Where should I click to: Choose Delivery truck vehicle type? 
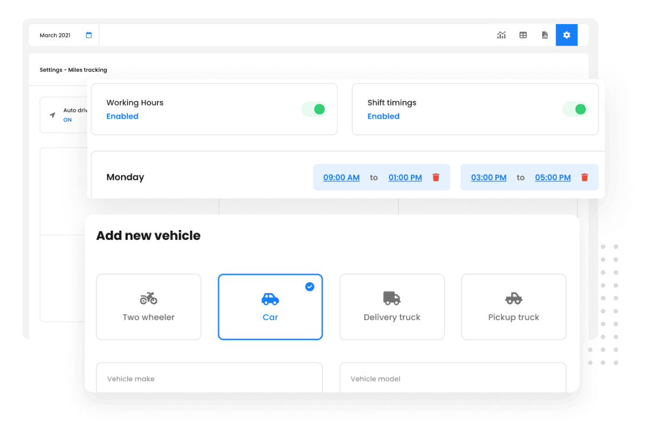click(x=392, y=307)
